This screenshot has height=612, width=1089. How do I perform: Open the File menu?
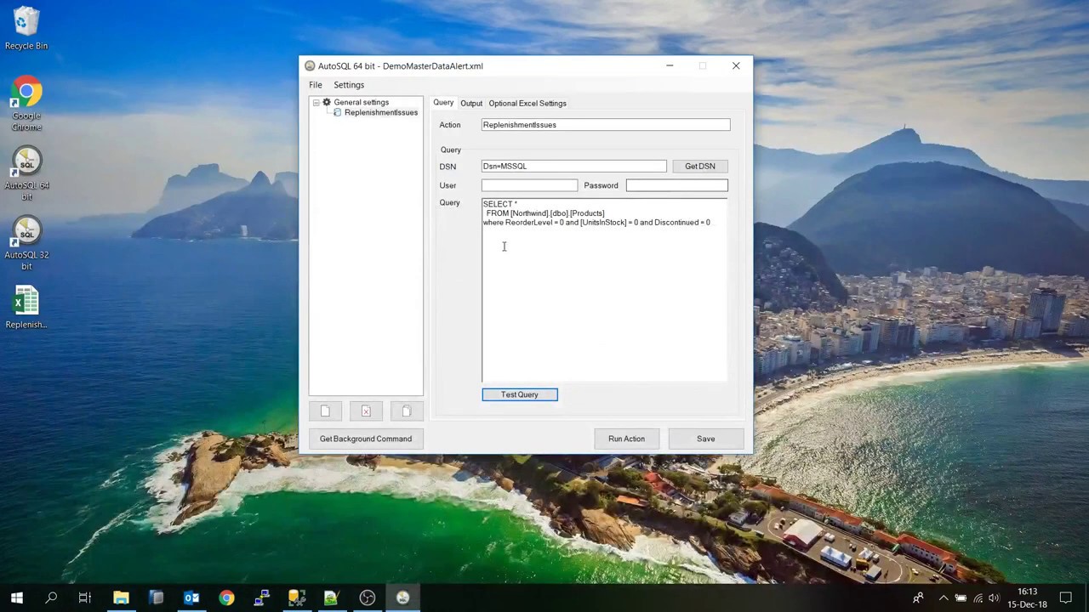[315, 85]
